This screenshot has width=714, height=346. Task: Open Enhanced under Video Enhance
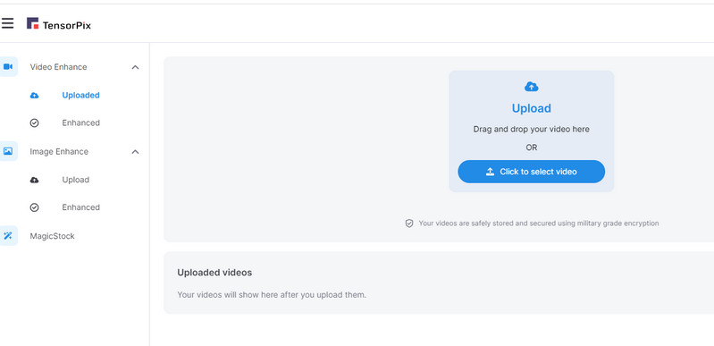[80, 123]
